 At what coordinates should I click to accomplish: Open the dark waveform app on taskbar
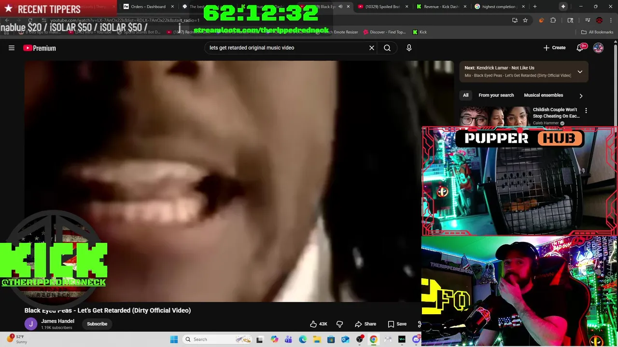(402, 339)
